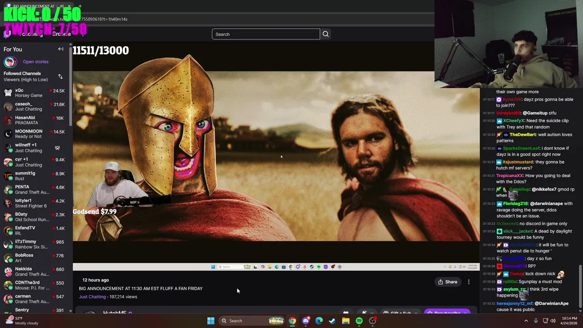
Task: Open MOONMOON channel avatar
Action: click(8, 134)
